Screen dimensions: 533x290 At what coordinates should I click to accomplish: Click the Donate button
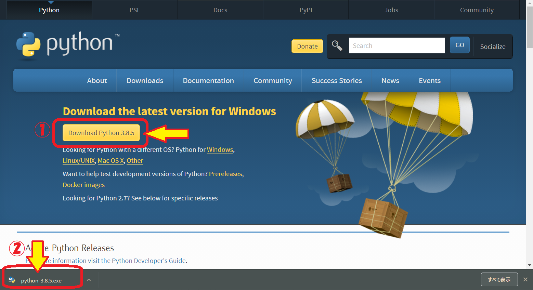coord(307,46)
